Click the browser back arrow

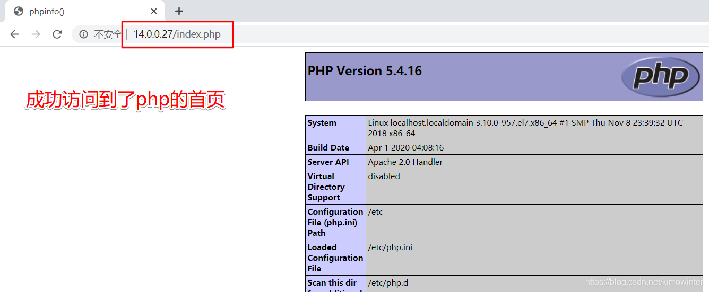click(14, 34)
